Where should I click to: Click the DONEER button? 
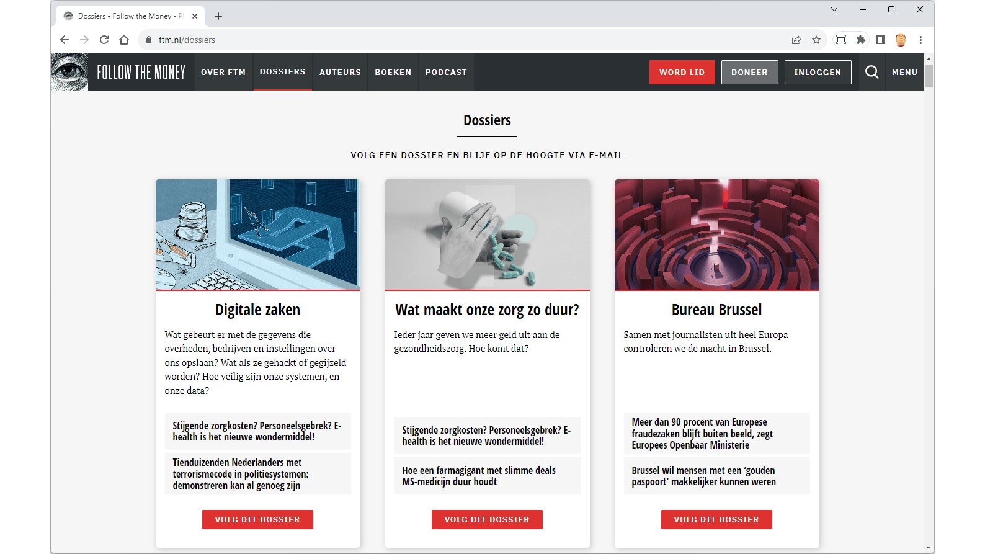pyautogui.click(x=749, y=72)
